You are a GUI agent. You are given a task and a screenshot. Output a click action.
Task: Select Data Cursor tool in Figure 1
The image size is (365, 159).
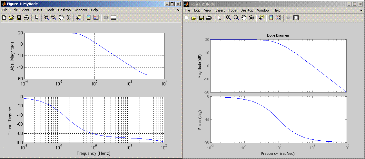[x=78, y=18]
